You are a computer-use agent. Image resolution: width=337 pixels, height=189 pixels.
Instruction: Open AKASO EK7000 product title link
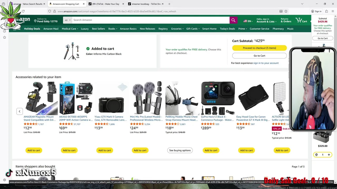[76, 118]
